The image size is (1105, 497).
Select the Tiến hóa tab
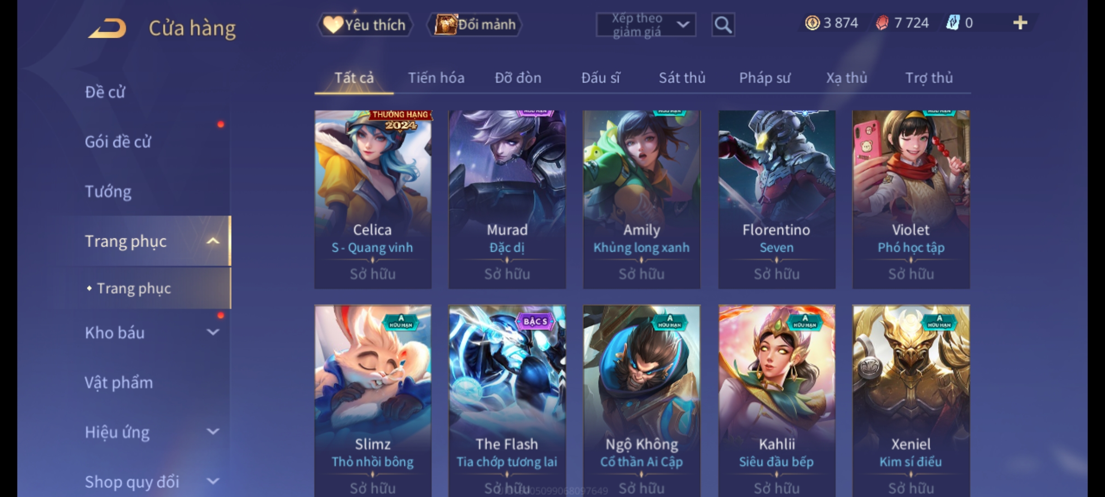click(x=436, y=78)
